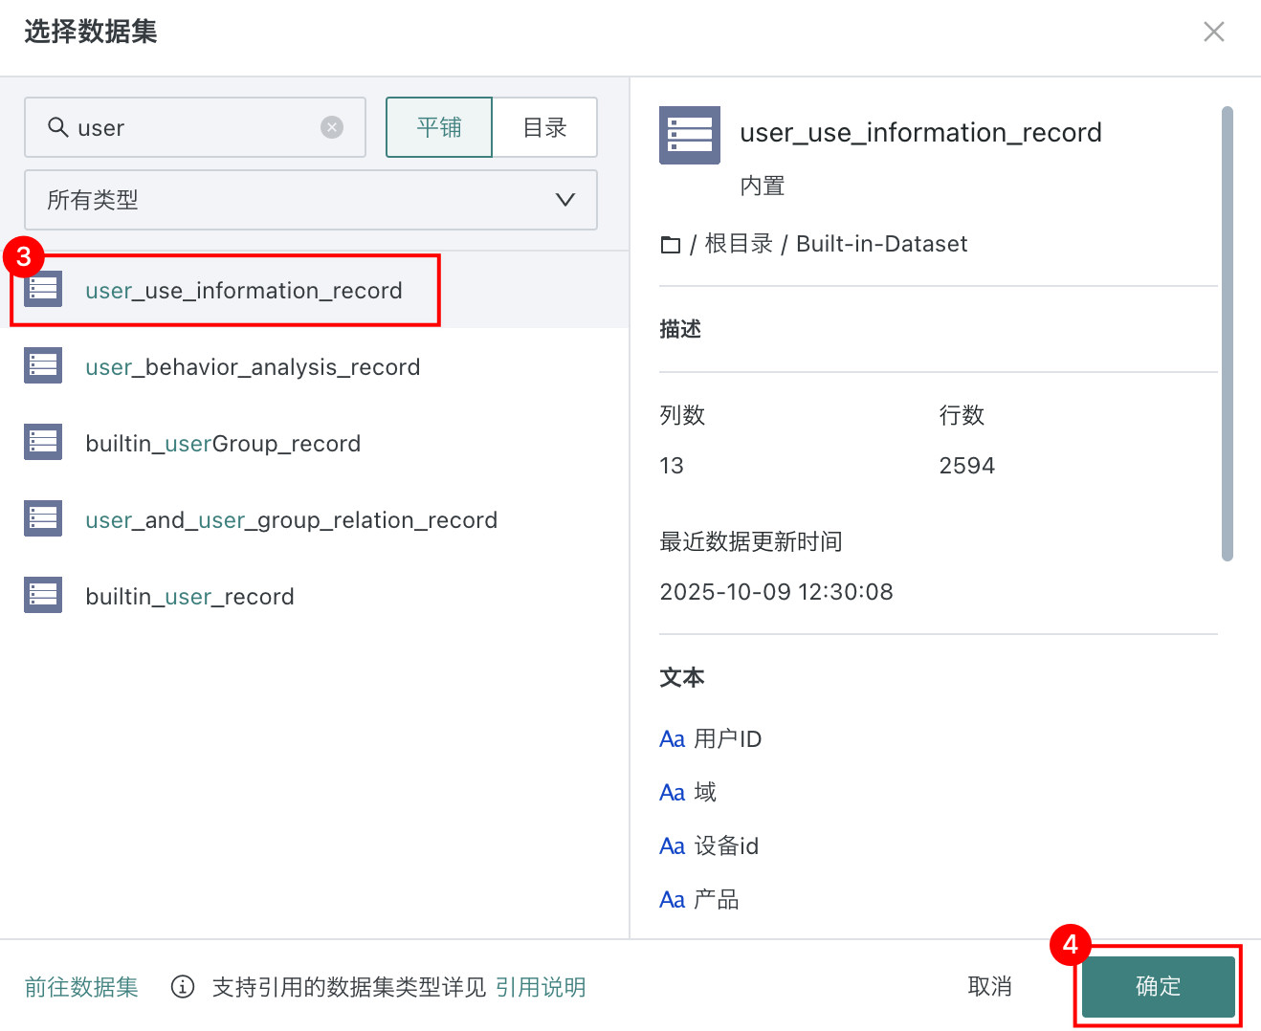Click the details panel vertical scrollbar

(1228, 333)
